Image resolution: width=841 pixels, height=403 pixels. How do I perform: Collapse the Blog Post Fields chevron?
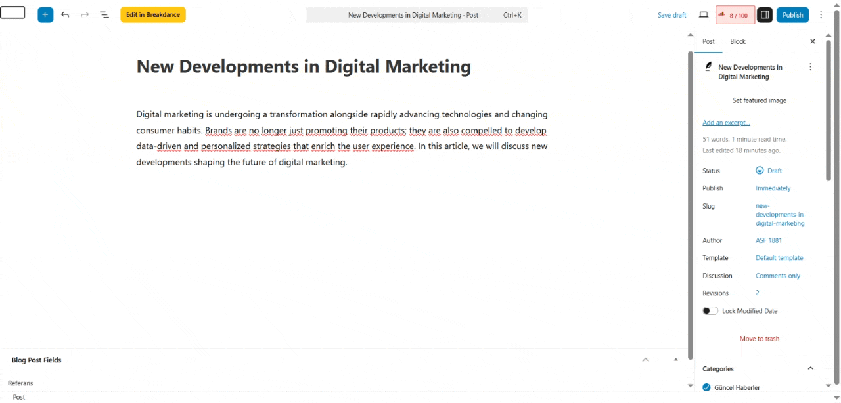645,360
